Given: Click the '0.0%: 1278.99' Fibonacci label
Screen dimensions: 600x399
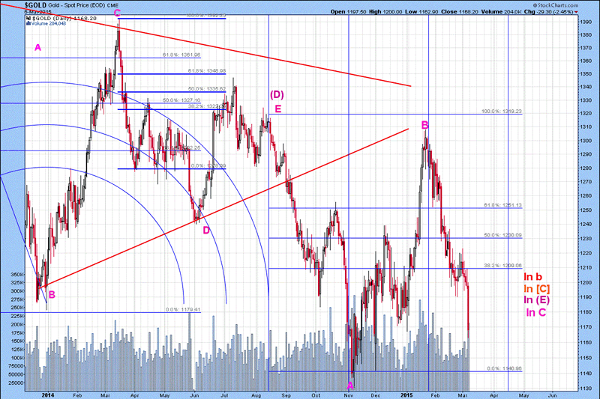Looking at the screenshot, I should [x=208, y=166].
